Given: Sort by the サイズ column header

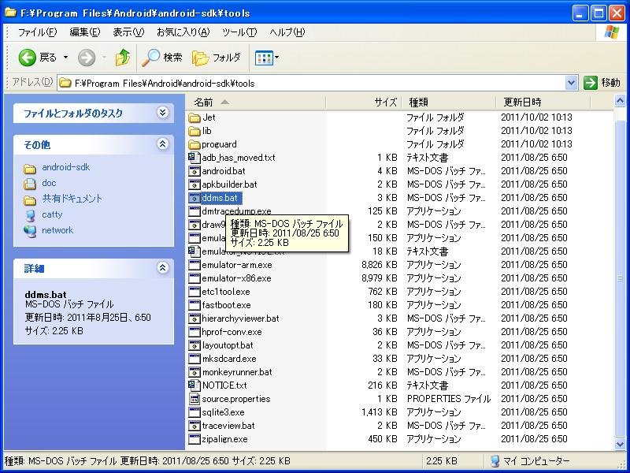Looking at the screenshot, I should coord(363,102).
